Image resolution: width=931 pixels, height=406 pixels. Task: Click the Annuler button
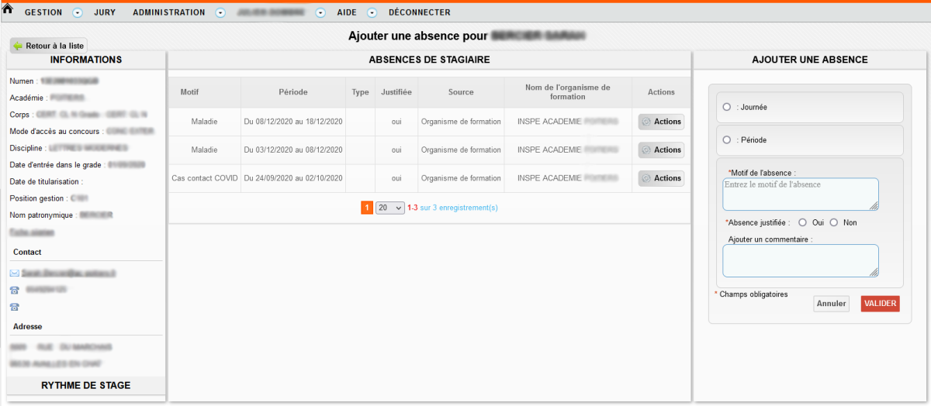(x=831, y=304)
